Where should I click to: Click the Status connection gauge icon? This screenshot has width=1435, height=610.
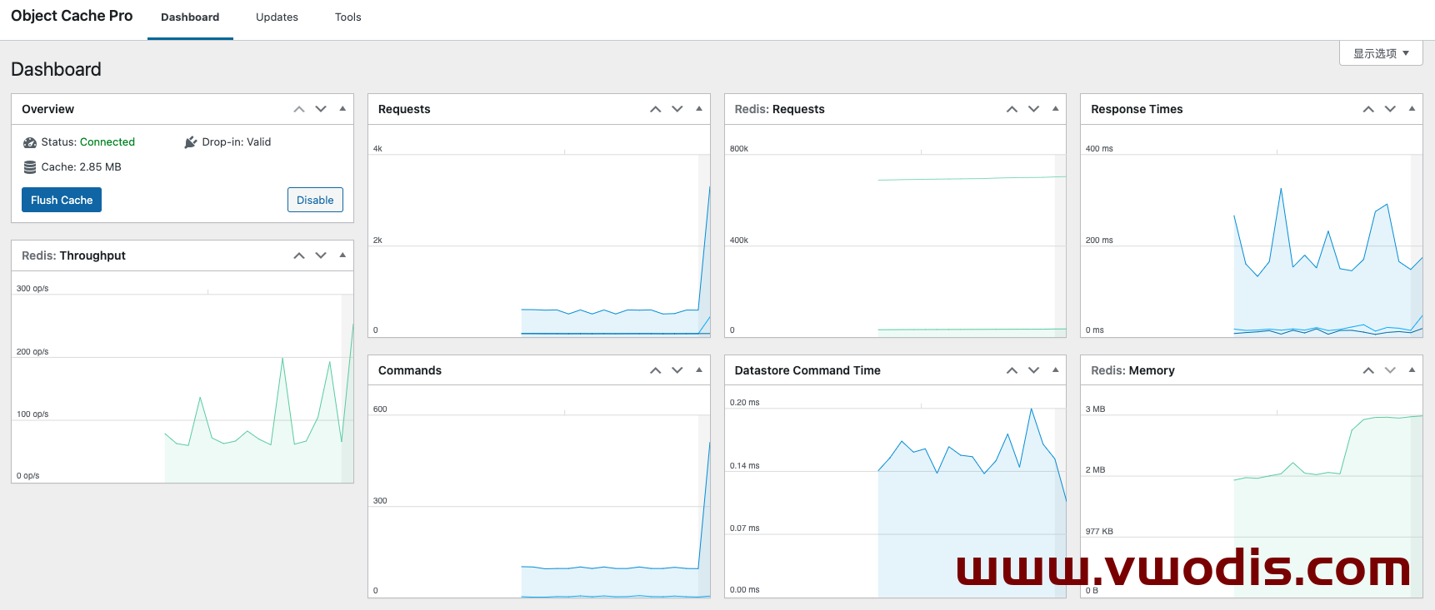point(30,142)
